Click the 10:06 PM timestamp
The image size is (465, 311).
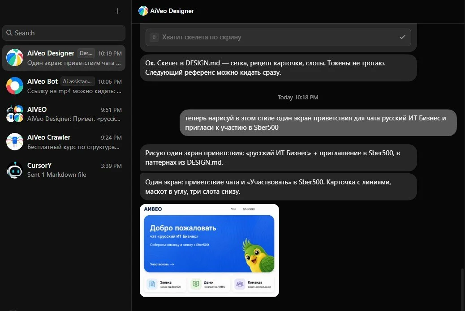tap(110, 82)
